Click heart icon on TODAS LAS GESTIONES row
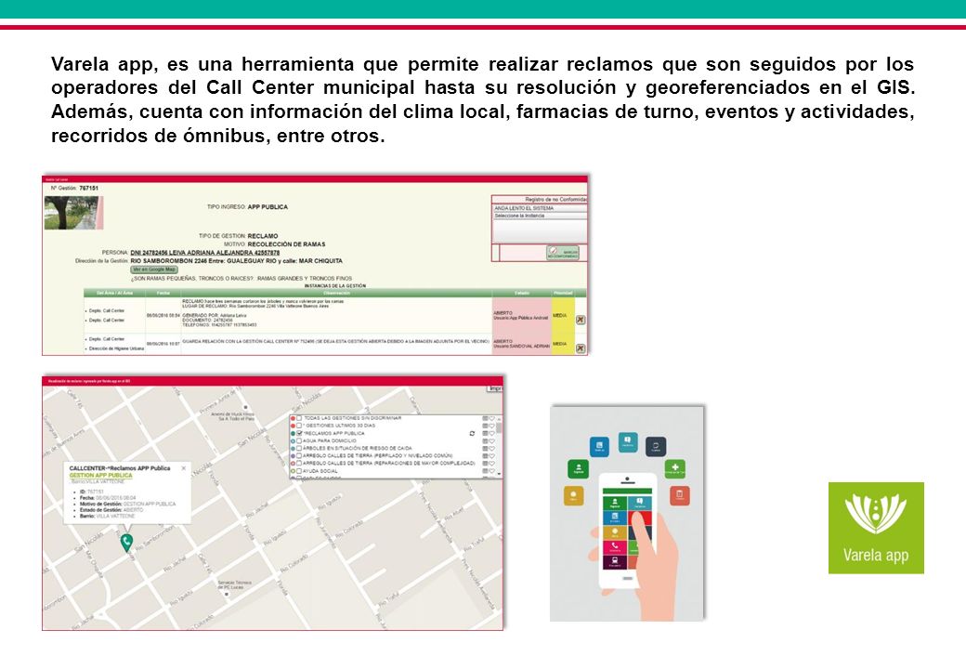The width and height of the screenshot is (966, 669). click(x=491, y=418)
